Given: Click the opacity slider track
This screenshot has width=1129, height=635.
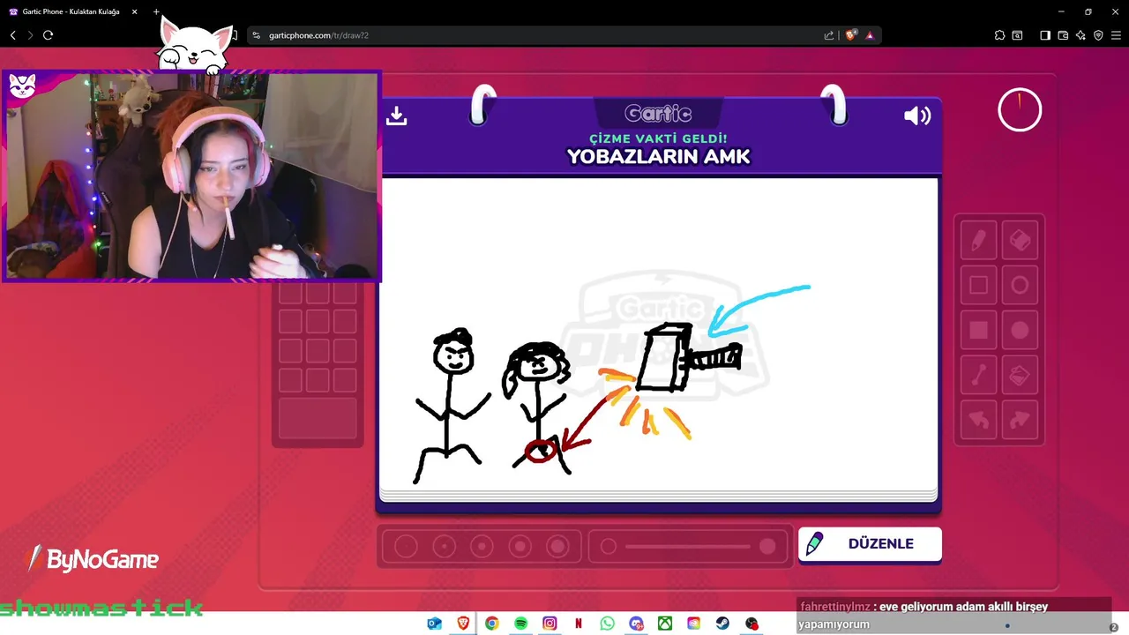Looking at the screenshot, I should pyautogui.click(x=688, y=547).
